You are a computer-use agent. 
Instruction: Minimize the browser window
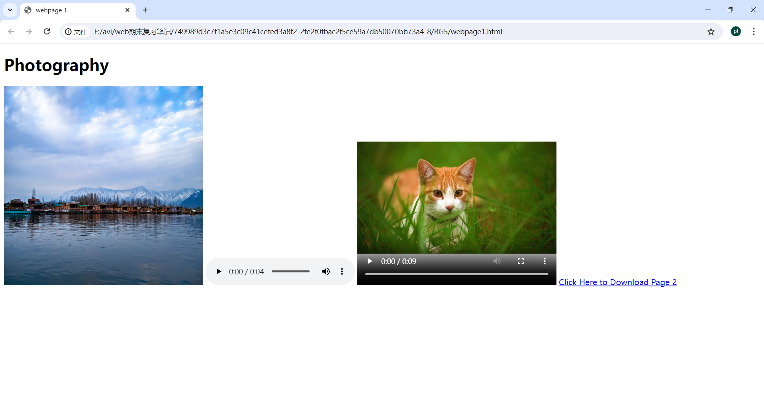pyautogui.click(x=708, y=10)
